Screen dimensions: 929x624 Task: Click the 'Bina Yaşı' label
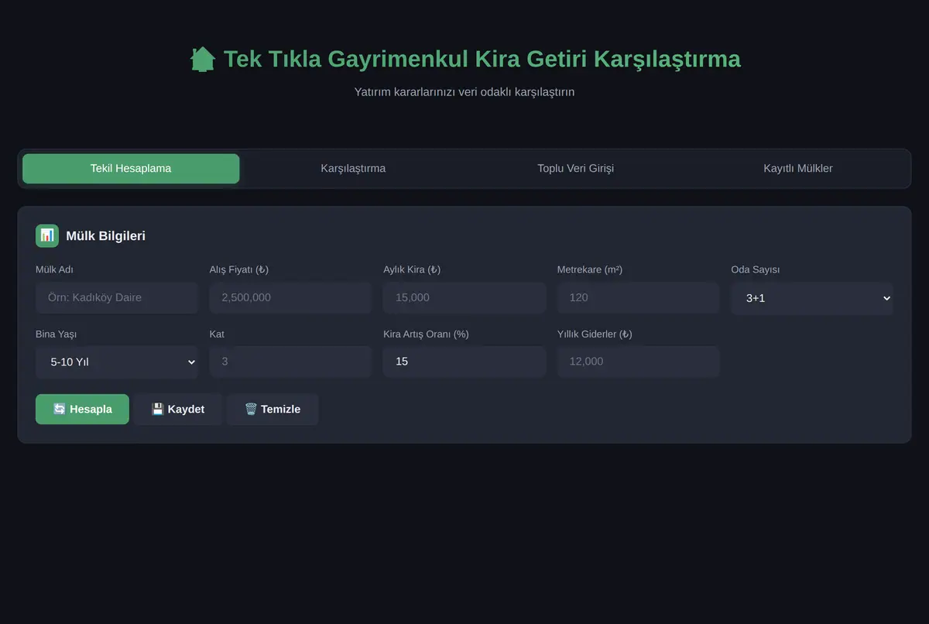click(56, 334)
